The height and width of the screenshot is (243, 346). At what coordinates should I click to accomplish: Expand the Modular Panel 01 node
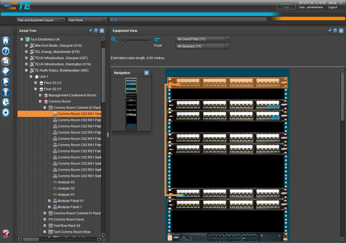click(x=49, y=201)
